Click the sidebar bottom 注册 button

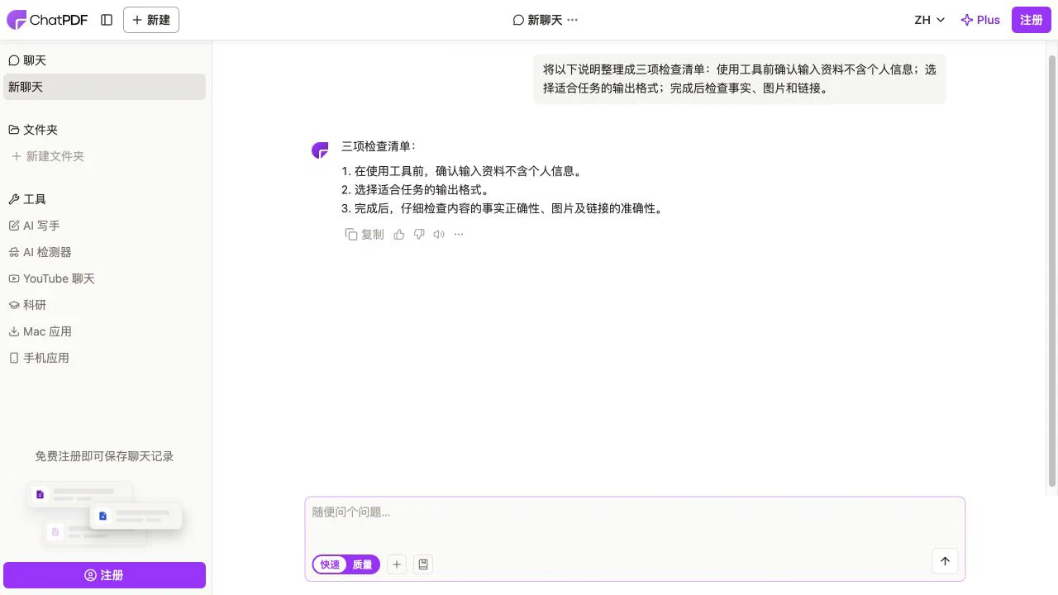pyautogui.click(x=104, y=575)
